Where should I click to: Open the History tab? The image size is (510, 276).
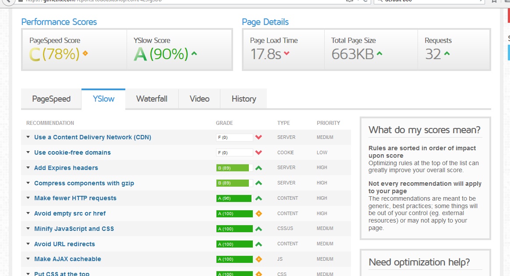tap(244, 99)
